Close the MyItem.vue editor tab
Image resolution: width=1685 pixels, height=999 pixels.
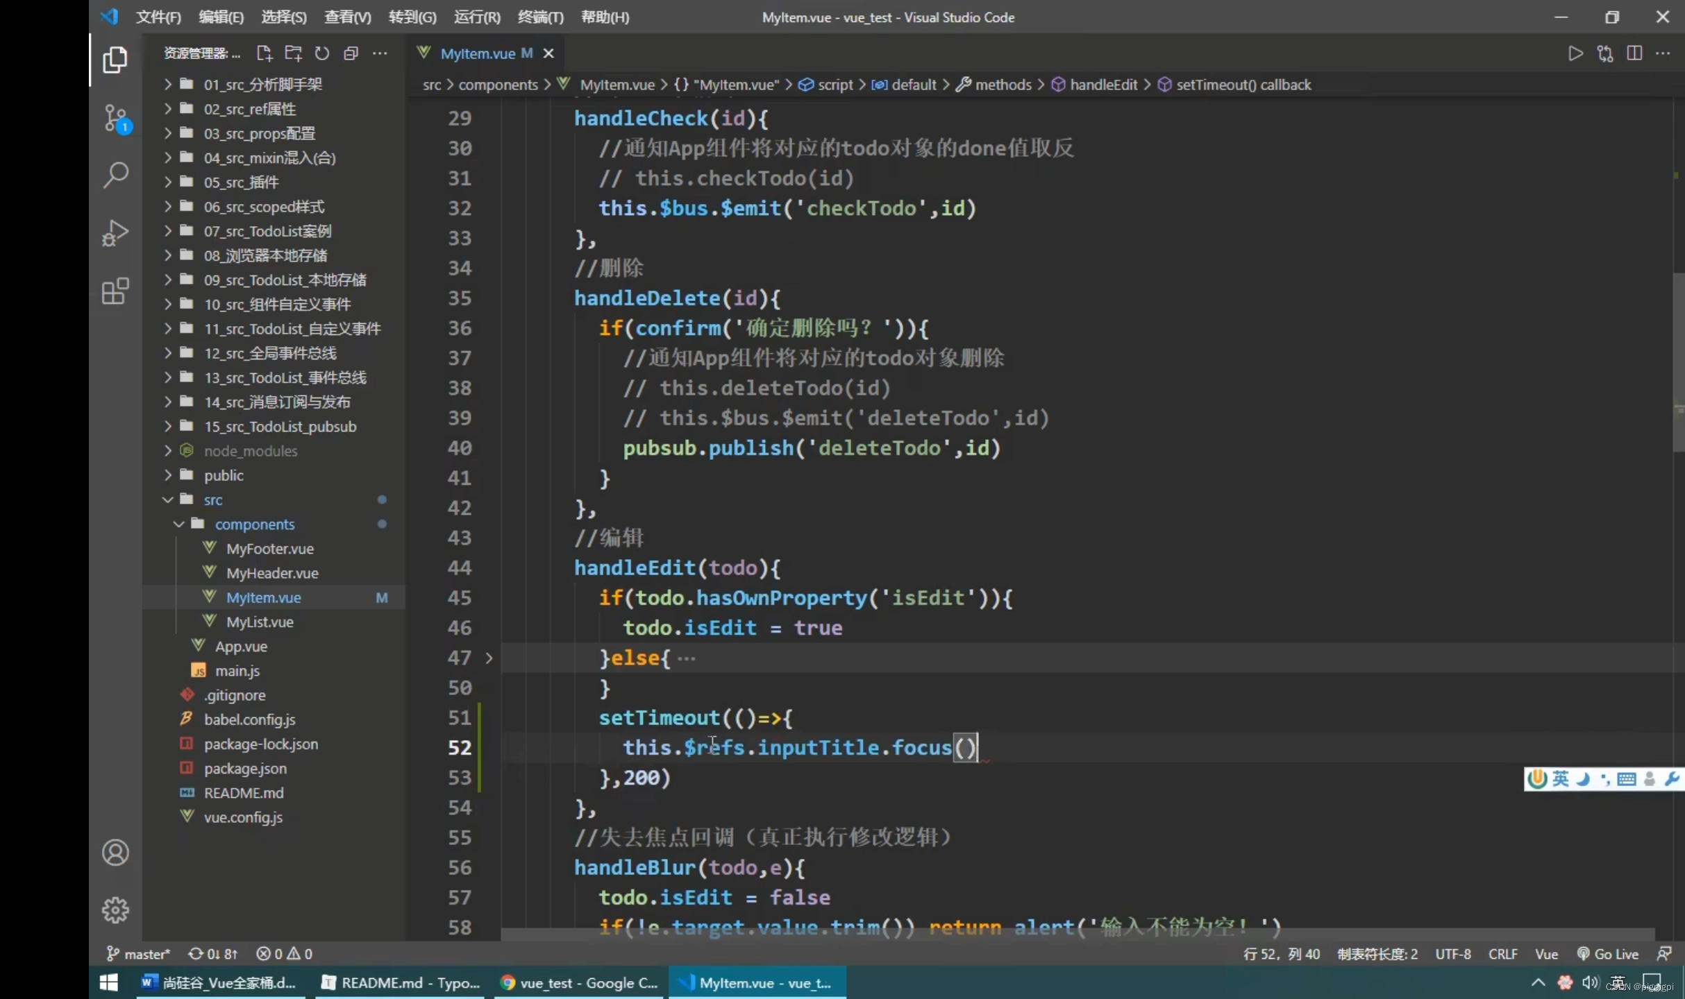coord(548,53)
